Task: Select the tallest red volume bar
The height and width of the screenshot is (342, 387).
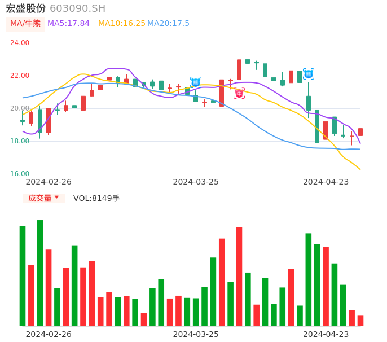Action: 239,277
